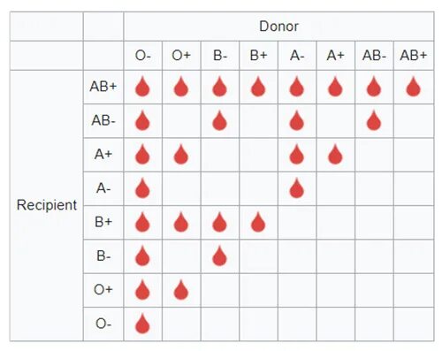Click the Recipient label cell
This screenshot has width=442, height=351.
(x=47, y=205)
